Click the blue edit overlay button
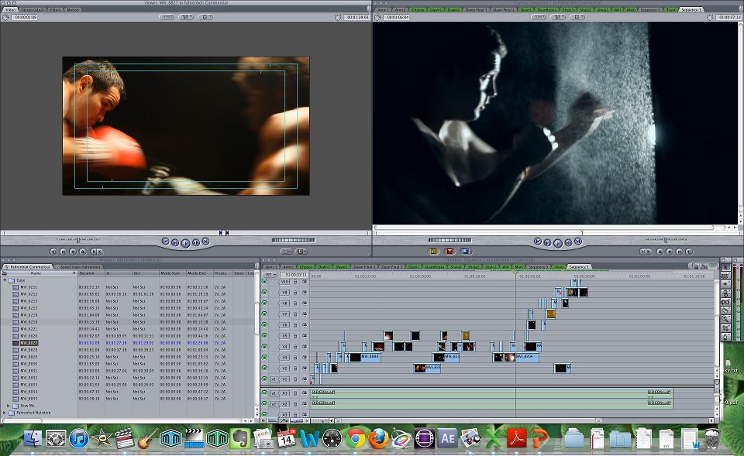This screenshot has height=456, width=744. click(465, 252)
